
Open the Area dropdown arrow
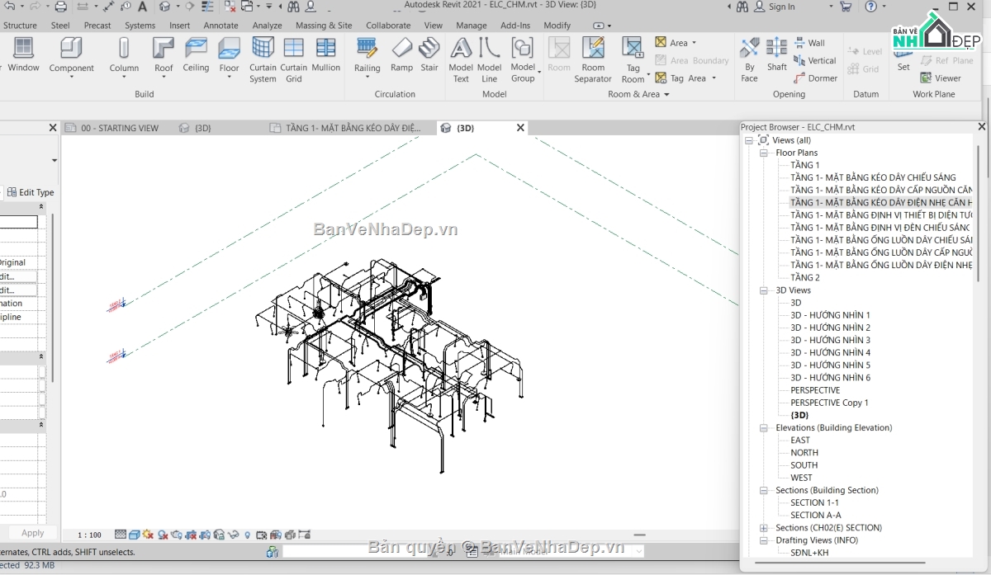point(694,43)
